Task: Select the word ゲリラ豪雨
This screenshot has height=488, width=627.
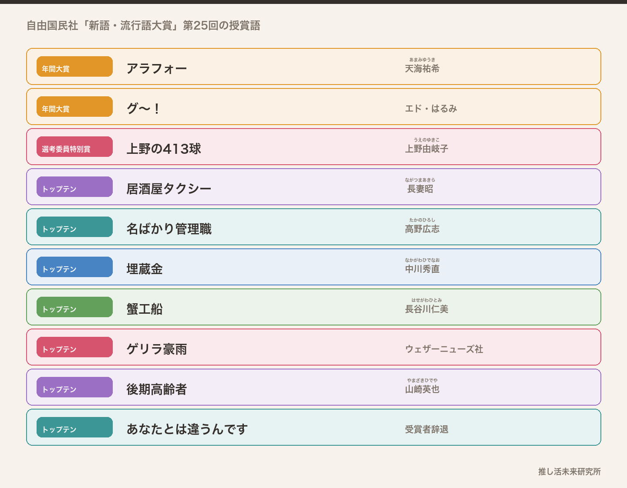Action: 157,349
